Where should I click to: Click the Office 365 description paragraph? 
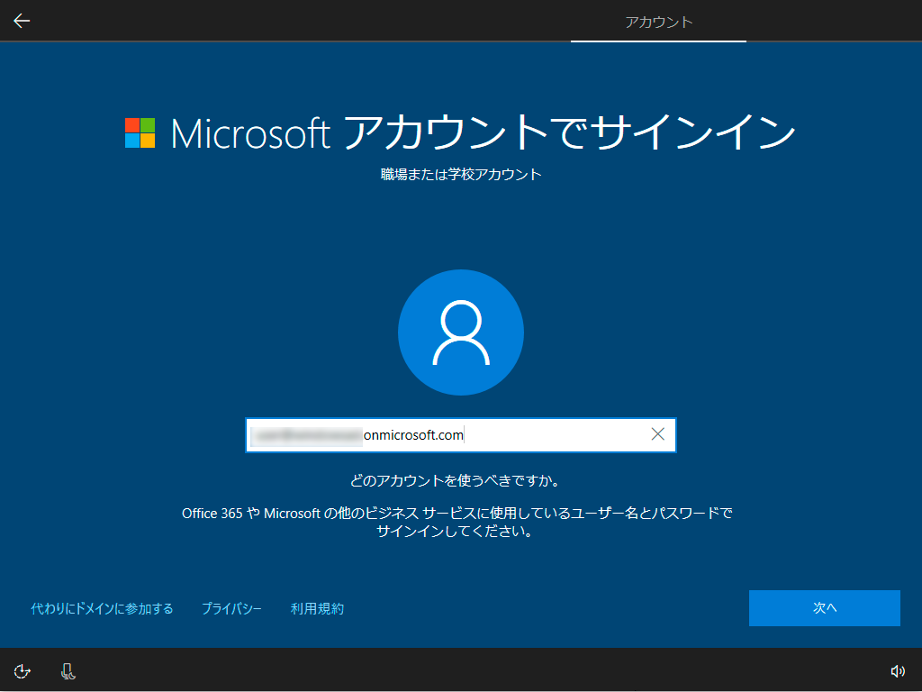tap(457, 522)
